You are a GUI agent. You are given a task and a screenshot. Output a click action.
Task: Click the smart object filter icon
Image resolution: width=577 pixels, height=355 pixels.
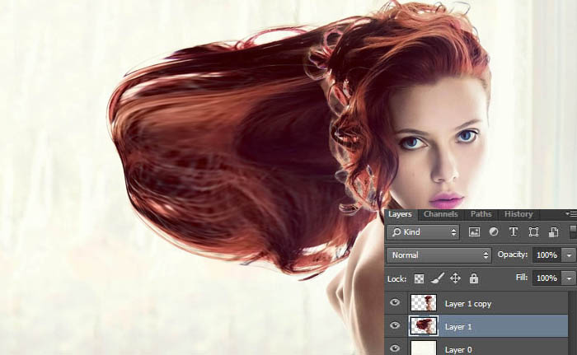point(553,233)
